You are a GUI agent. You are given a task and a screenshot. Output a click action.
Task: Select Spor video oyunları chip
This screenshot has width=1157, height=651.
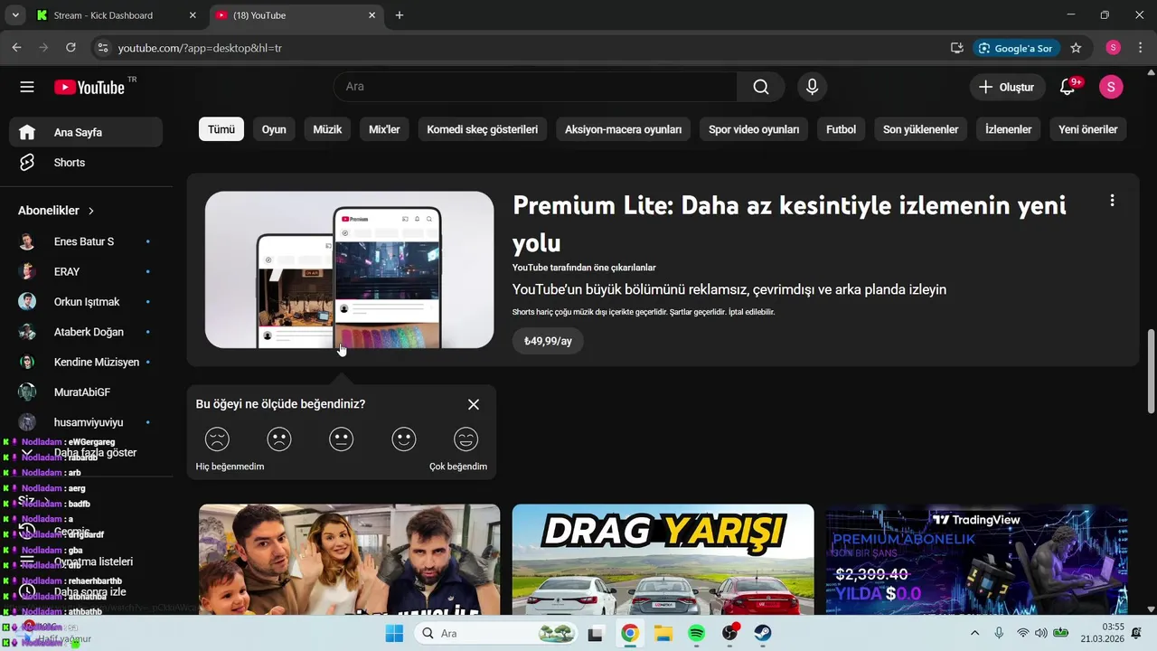(754, 129)
